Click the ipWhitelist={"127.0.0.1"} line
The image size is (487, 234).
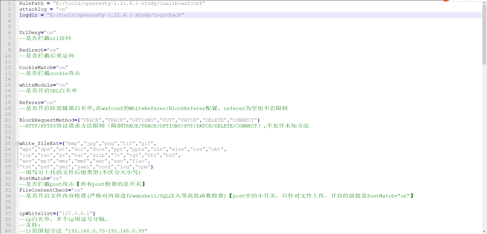pyautogui.click(x=57, y=213)
